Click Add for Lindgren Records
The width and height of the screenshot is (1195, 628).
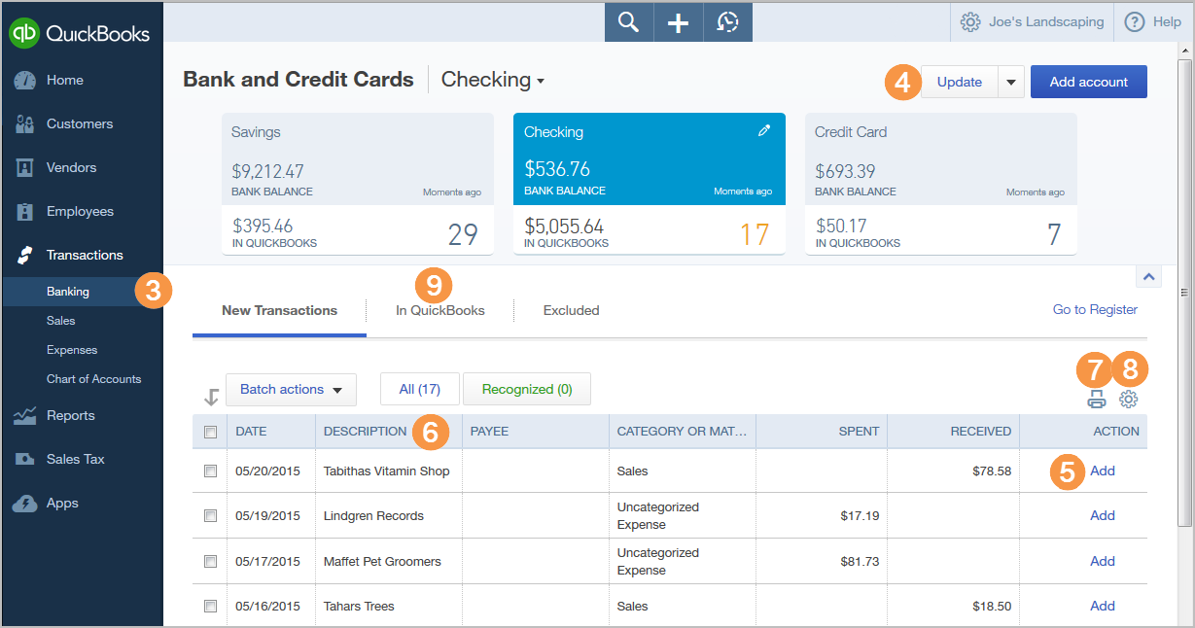pos(1103,516)
